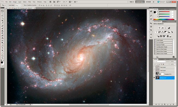Select the Move tool
Viewport: 178px width, 107px height.
[2, 11]
